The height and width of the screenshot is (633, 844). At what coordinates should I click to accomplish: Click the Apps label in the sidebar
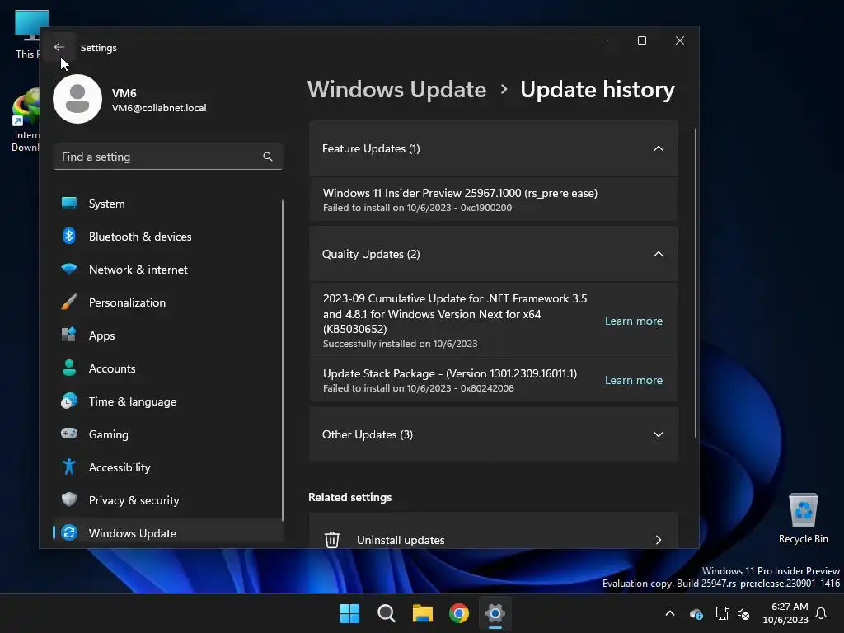[x=101, y=335]
